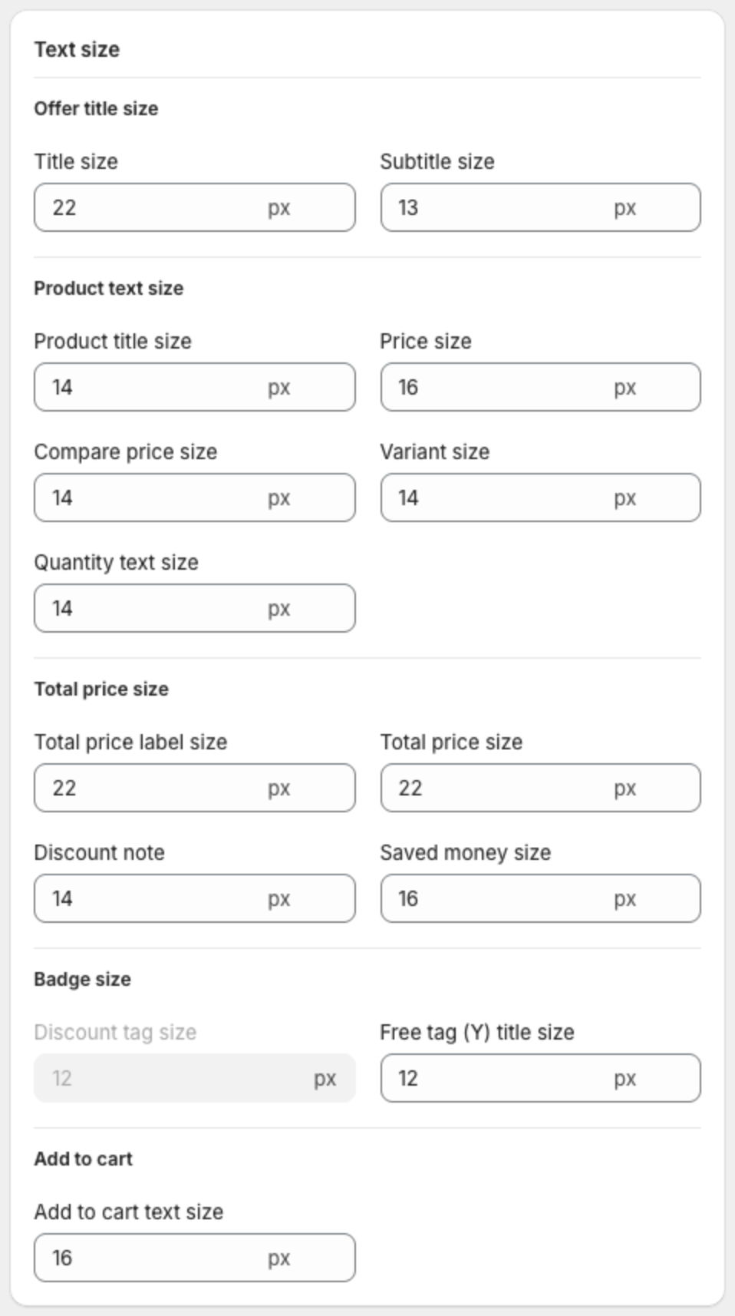The image size is (735, 1316).
Task: Click the 'Add to cart' section heading
Action: pyautogui.click(x=84, y=1159)
